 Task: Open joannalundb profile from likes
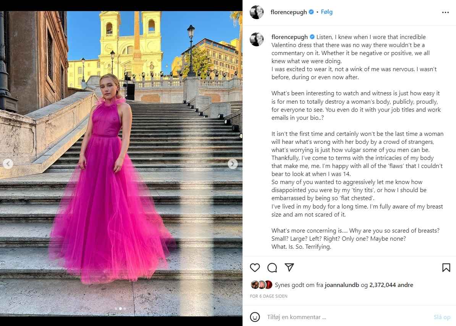point(342,285)
